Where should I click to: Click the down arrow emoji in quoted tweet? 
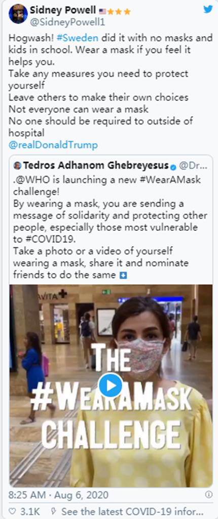pyautogui.click(x=123, y=275)
